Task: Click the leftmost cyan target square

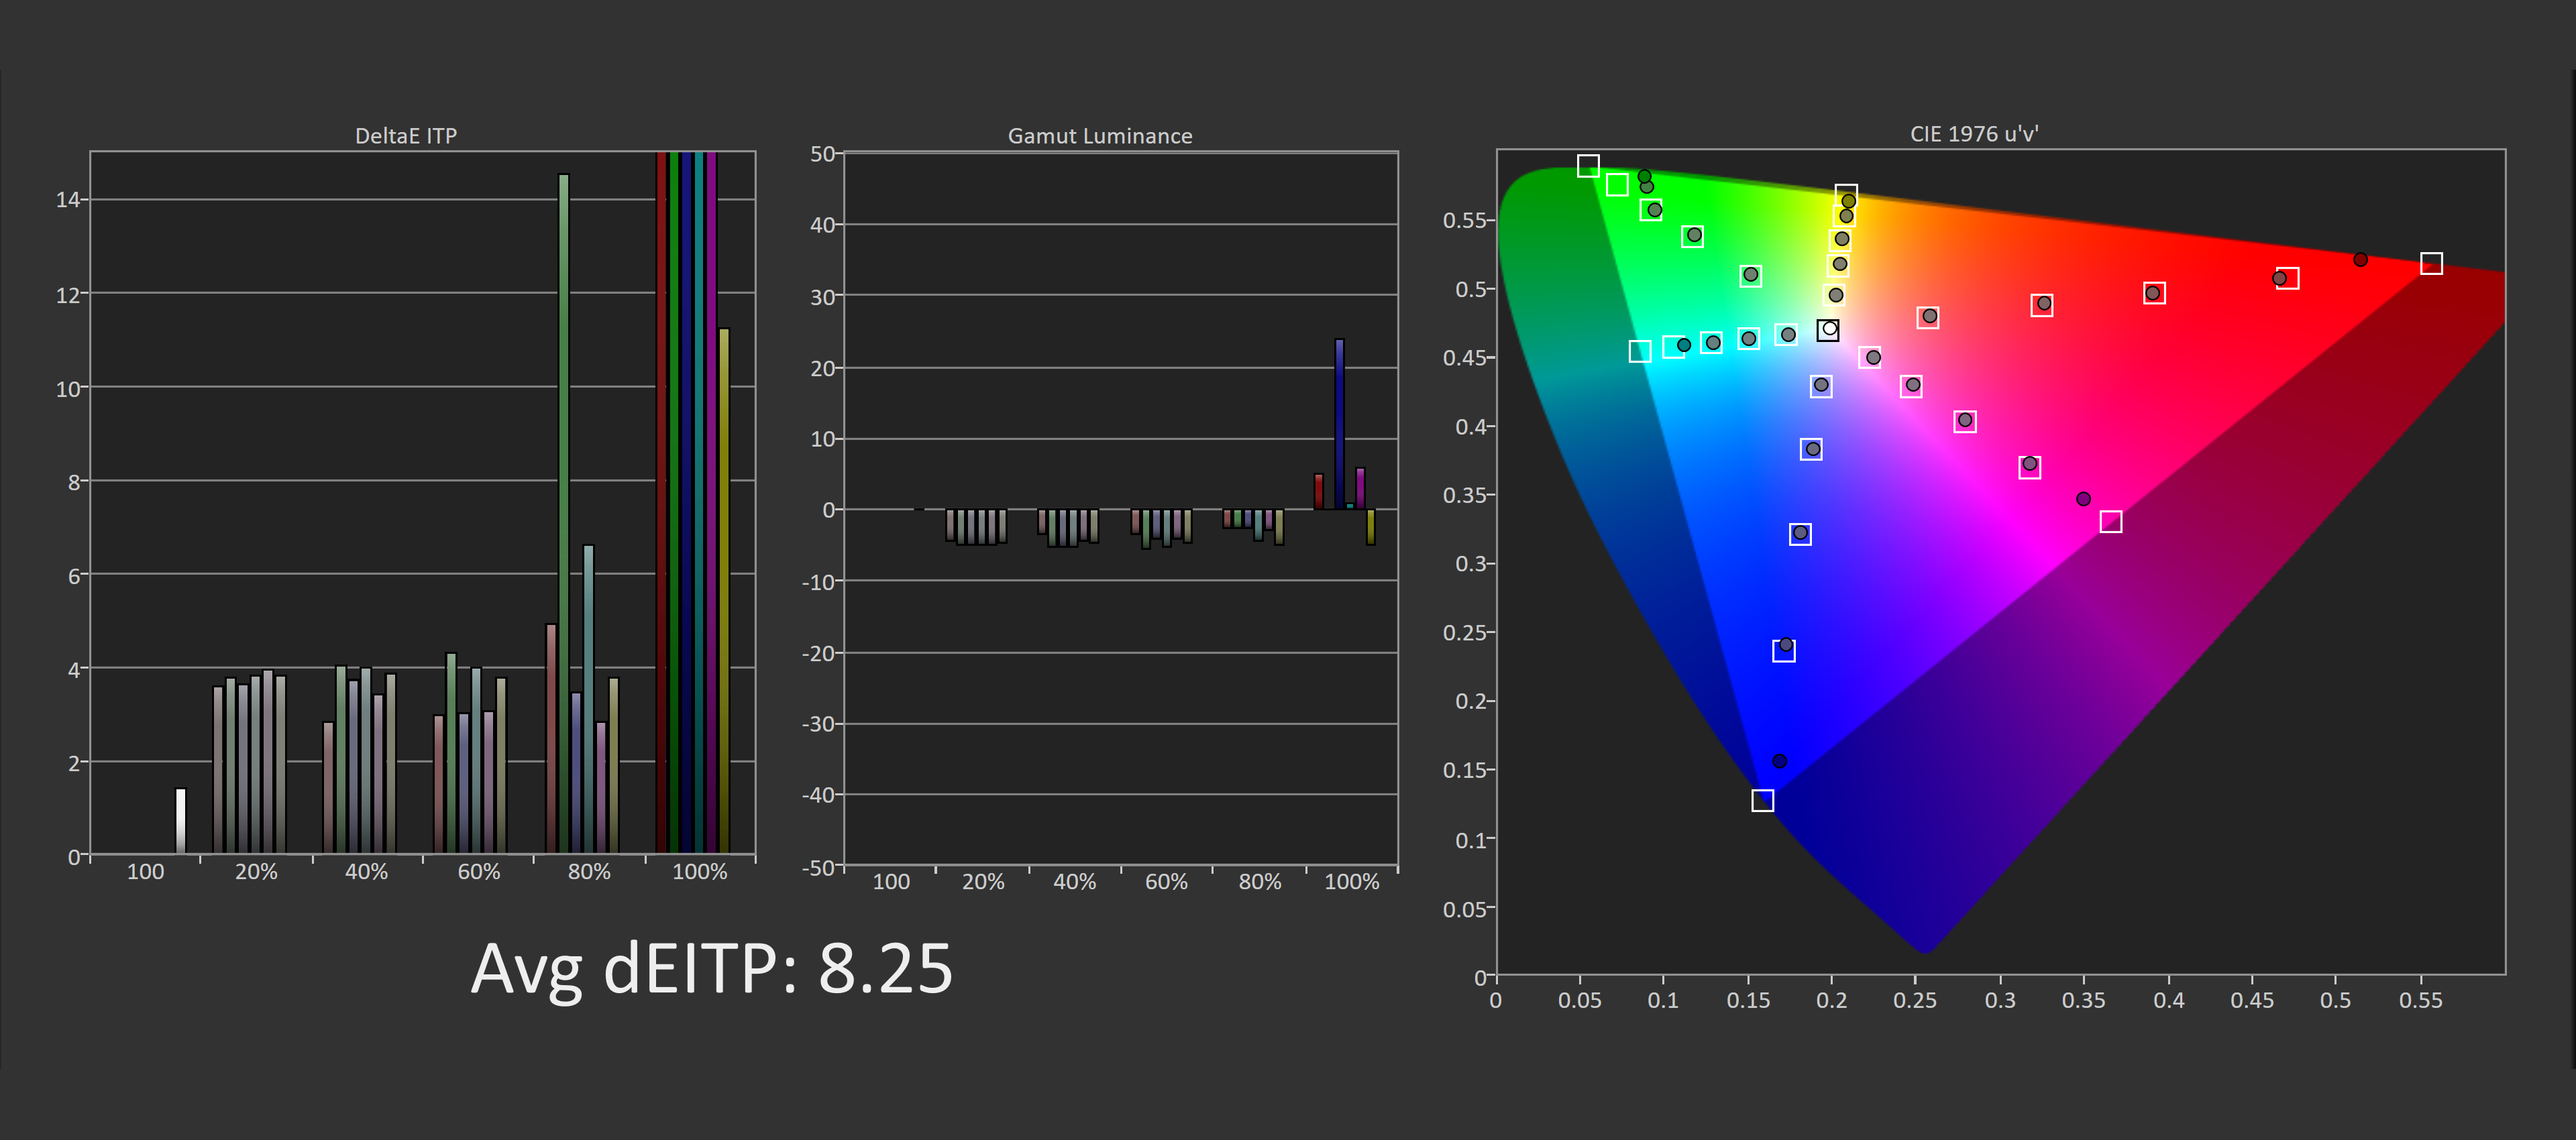Action: click(1639, 351)
